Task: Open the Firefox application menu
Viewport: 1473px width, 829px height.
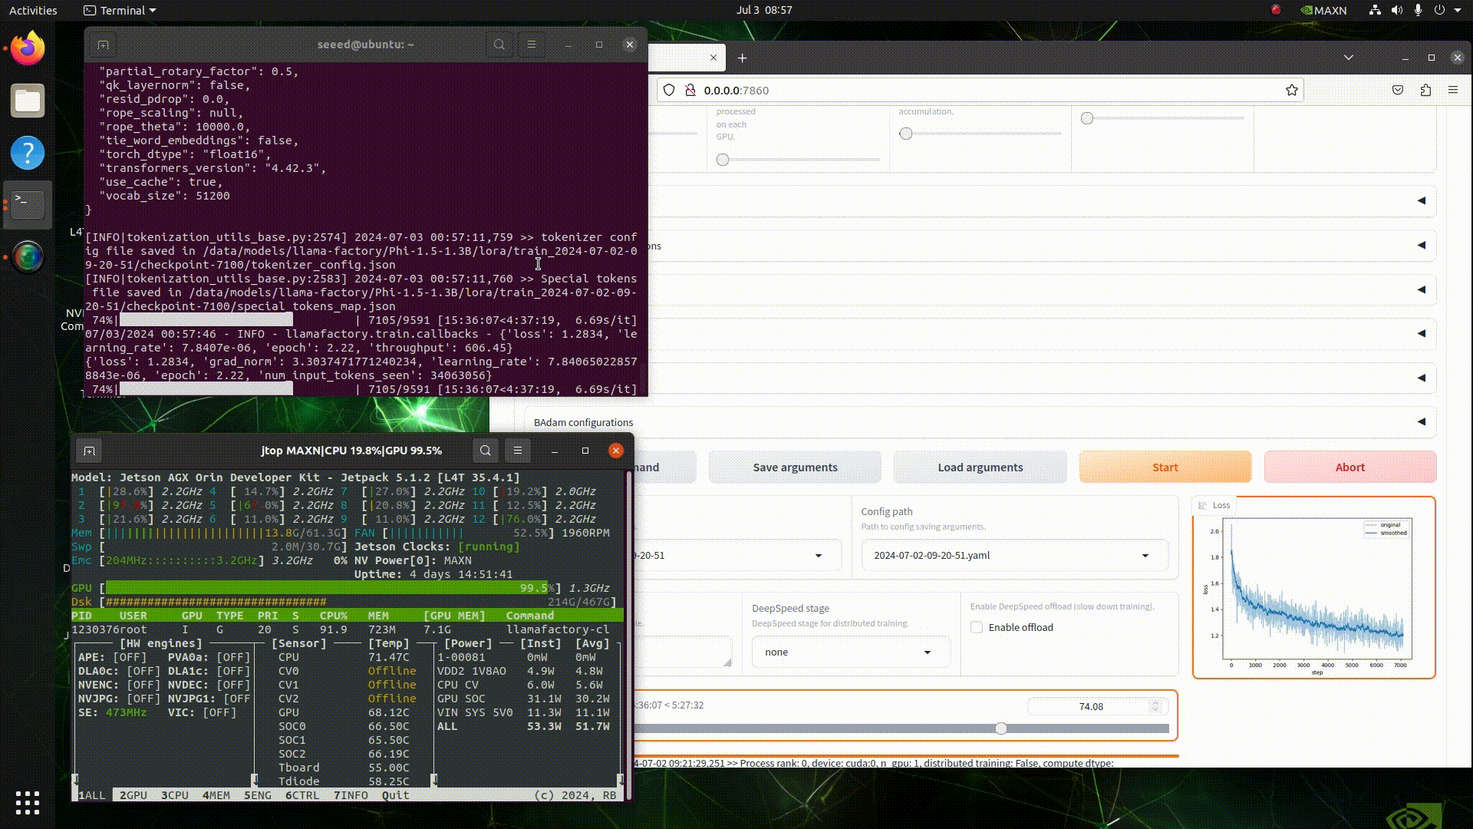Action: (1453, 90)
